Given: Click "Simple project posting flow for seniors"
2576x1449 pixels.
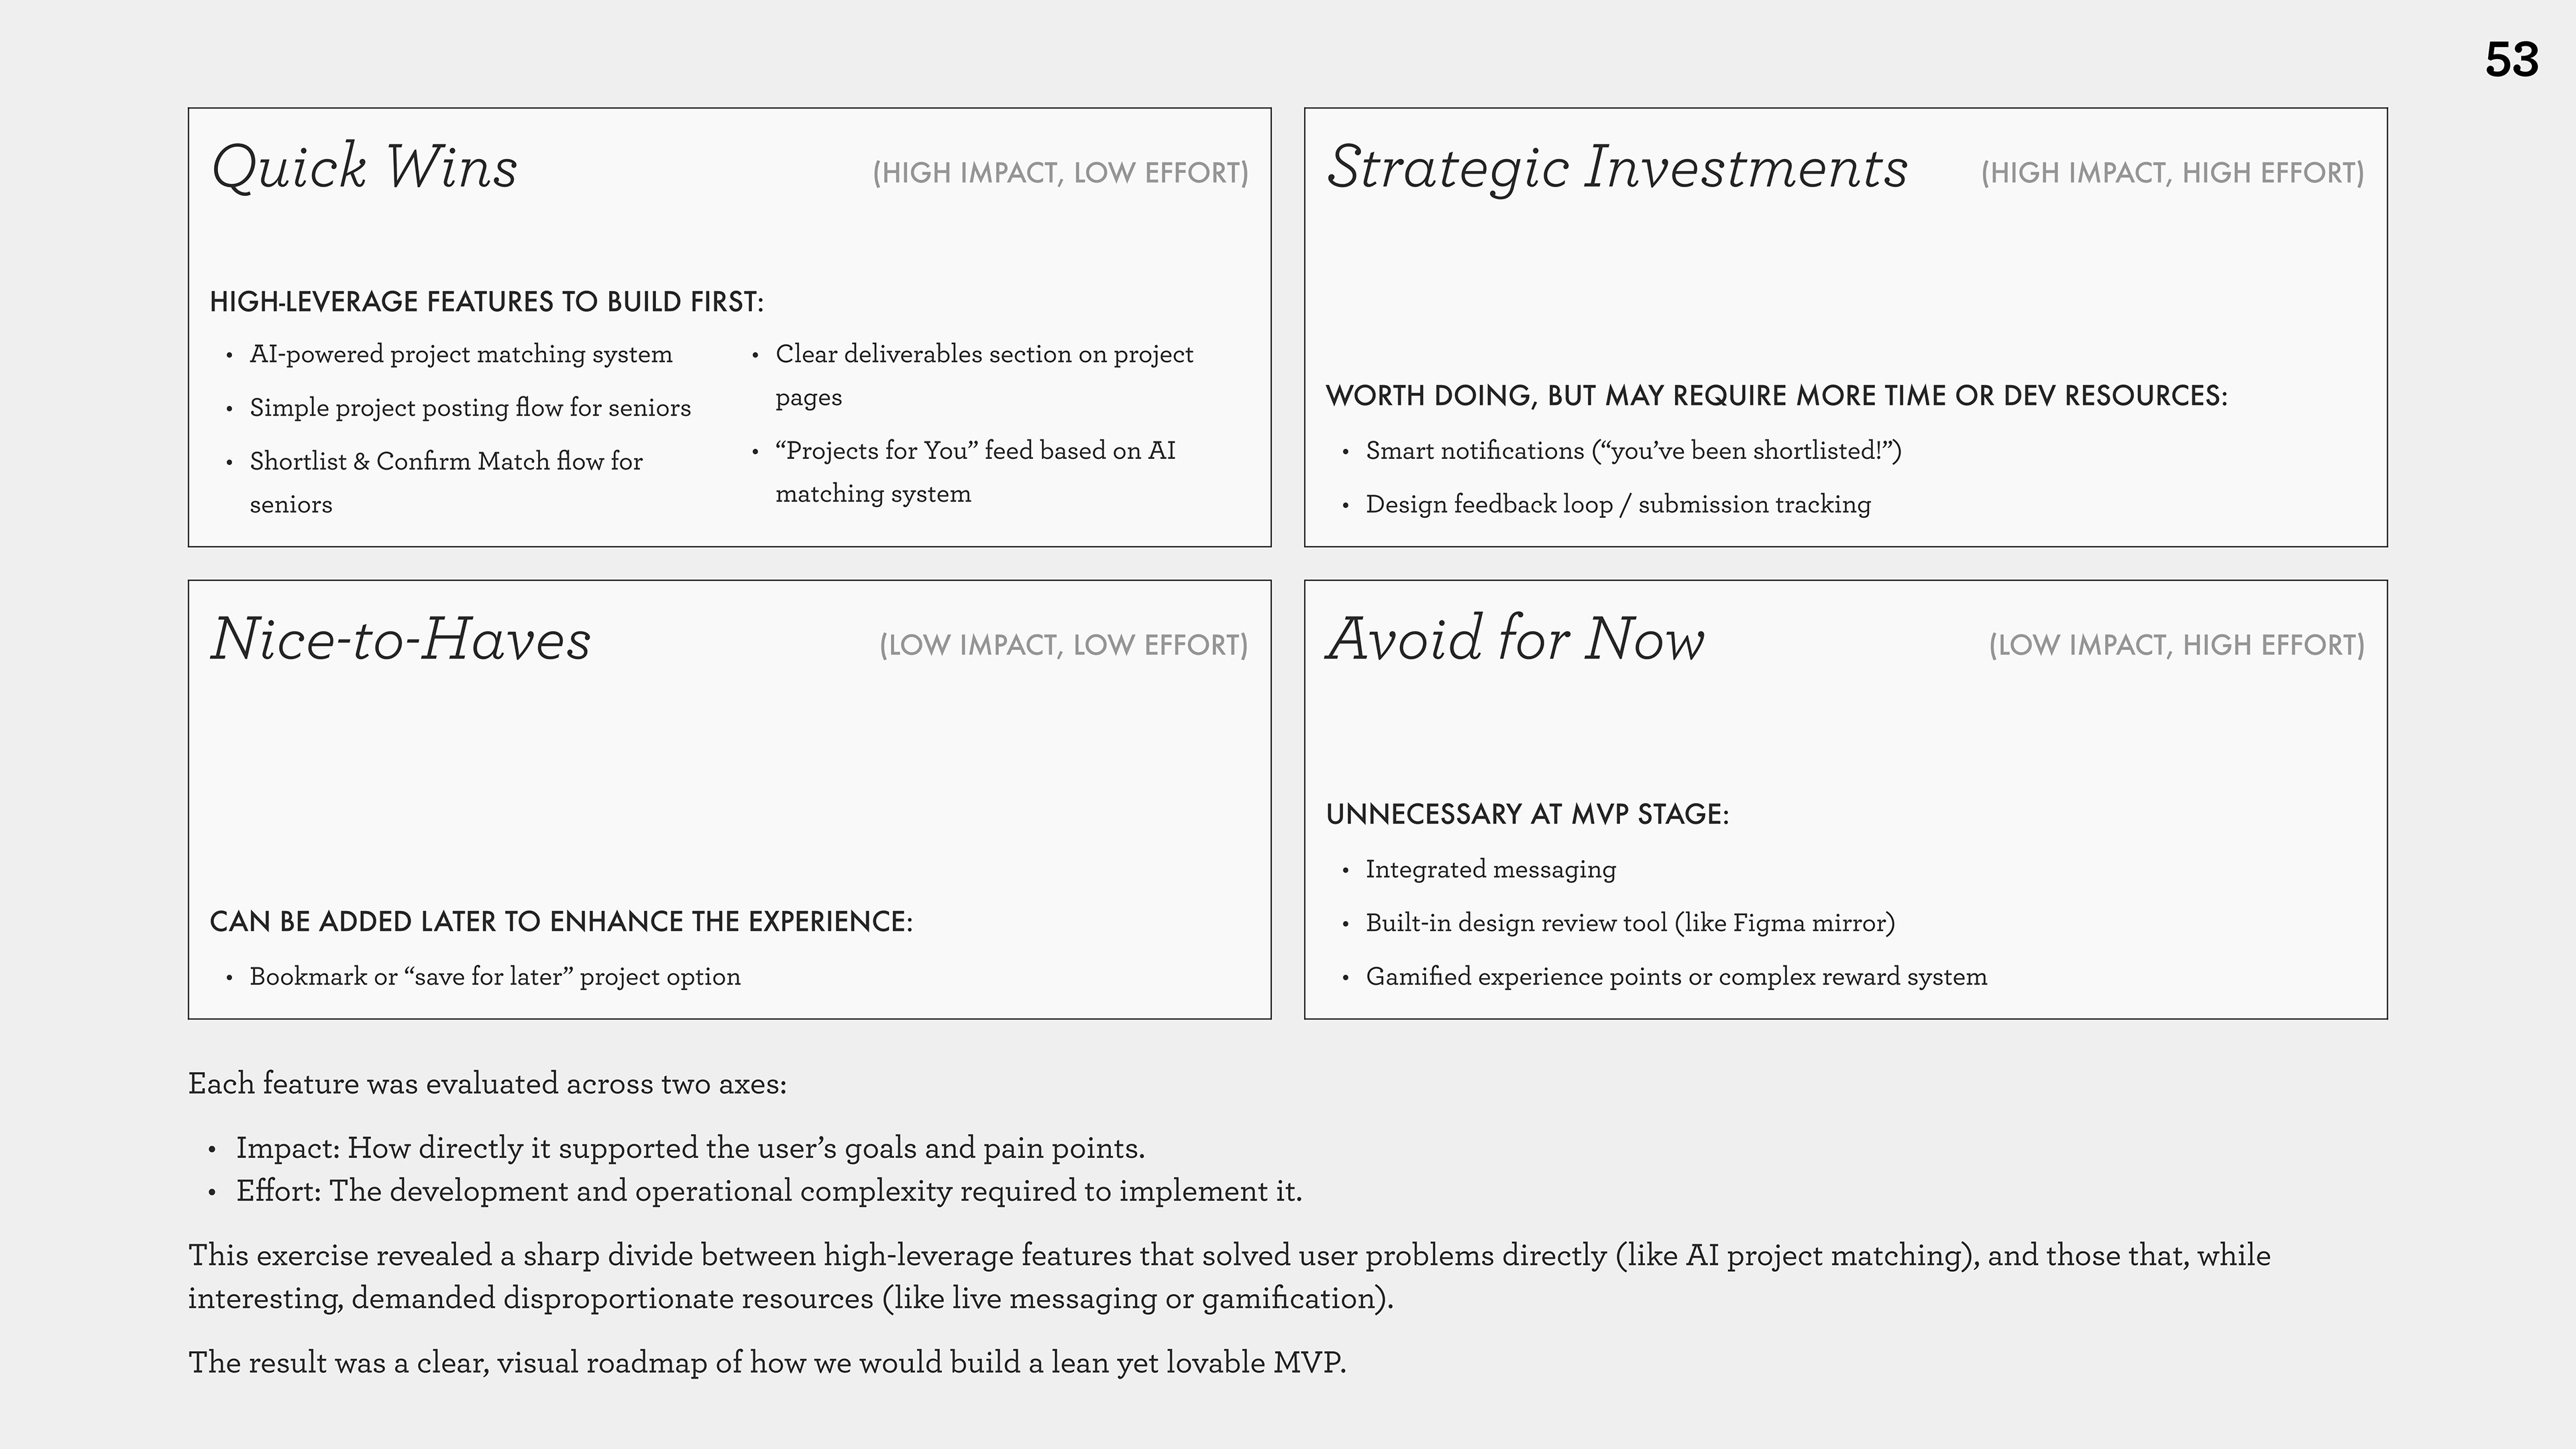Looking at the screenshot, I should point(470,408).
